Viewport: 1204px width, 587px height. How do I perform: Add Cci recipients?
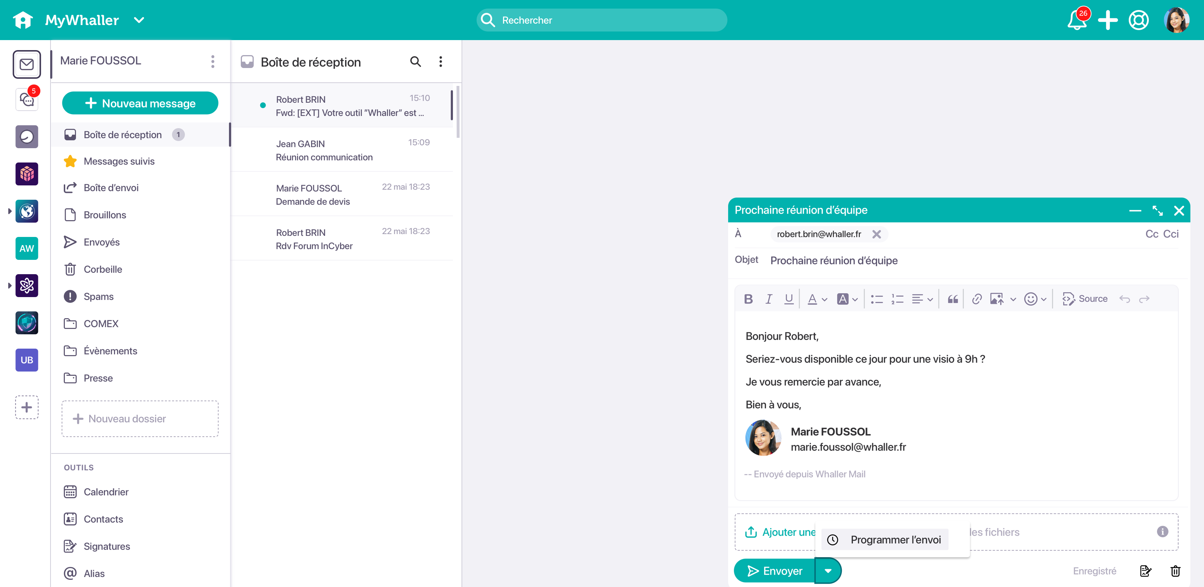(1170, 233)
